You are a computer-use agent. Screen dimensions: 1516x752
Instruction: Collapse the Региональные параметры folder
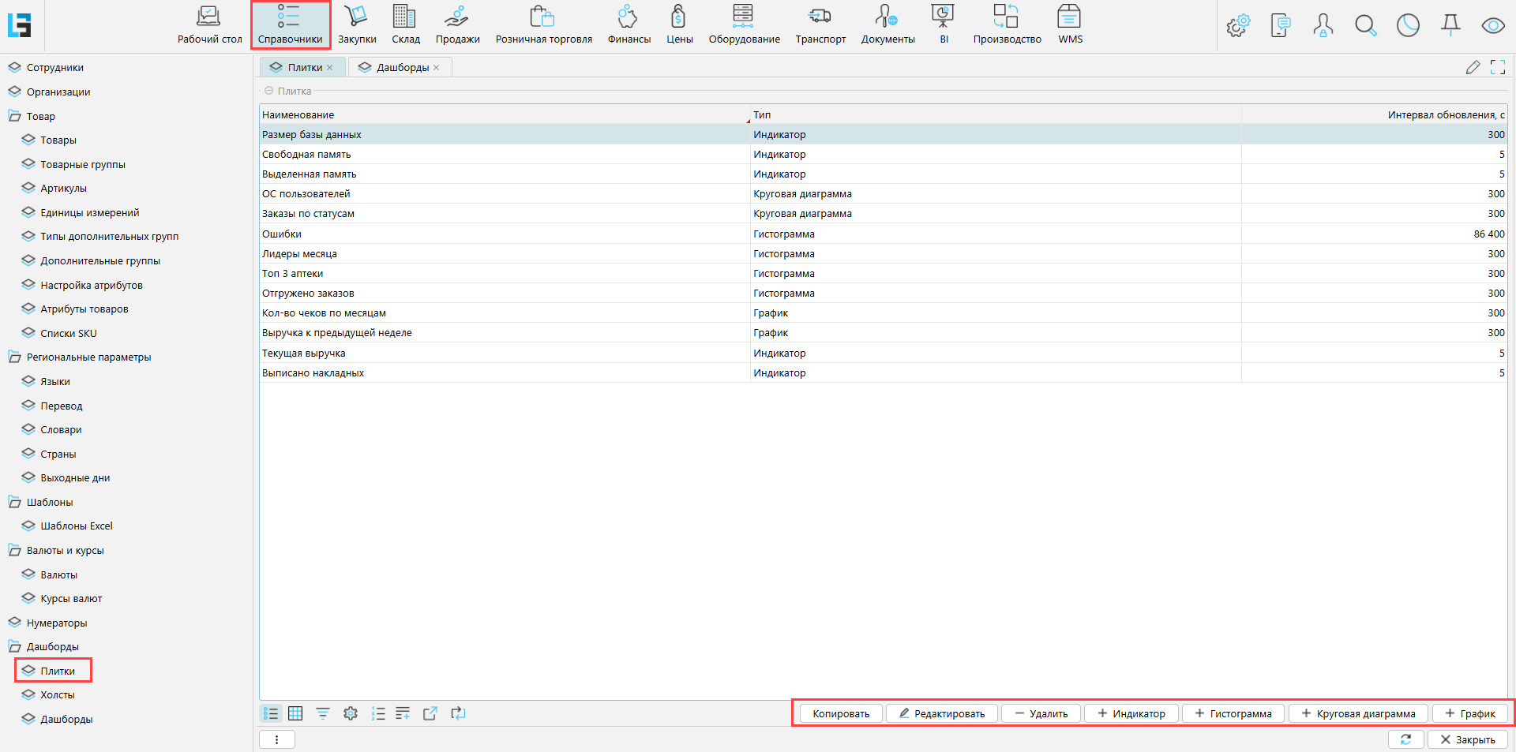pos(15,357)
